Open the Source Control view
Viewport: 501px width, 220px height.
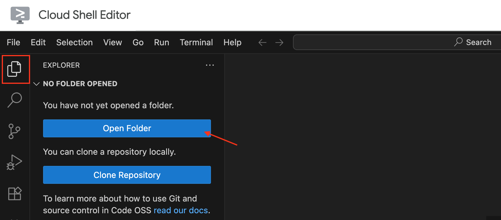pos(14,131)
